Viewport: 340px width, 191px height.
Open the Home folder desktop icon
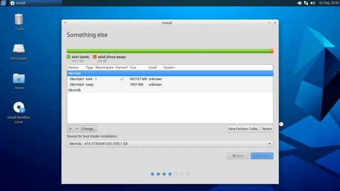pos(19,81)
